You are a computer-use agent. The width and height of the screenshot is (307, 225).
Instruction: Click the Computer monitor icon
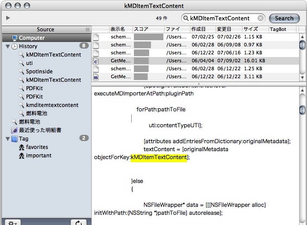[x=15, y=38]
